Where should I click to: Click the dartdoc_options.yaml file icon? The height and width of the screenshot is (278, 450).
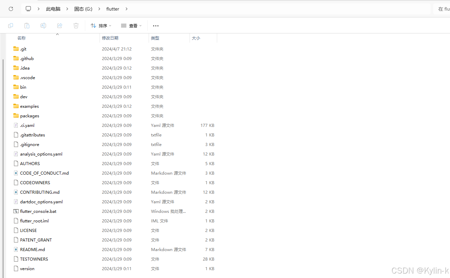point(16,202)
